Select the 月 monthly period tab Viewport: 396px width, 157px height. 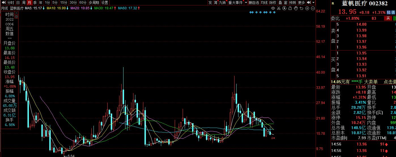click(29, 3)
